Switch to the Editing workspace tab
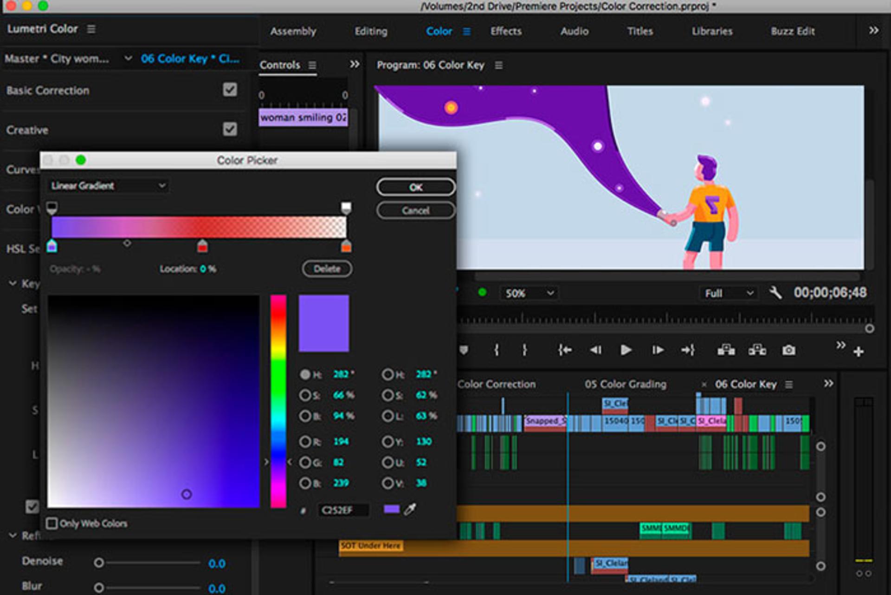Viewport: 891px width, 595px height. click(x=371, y=31)
